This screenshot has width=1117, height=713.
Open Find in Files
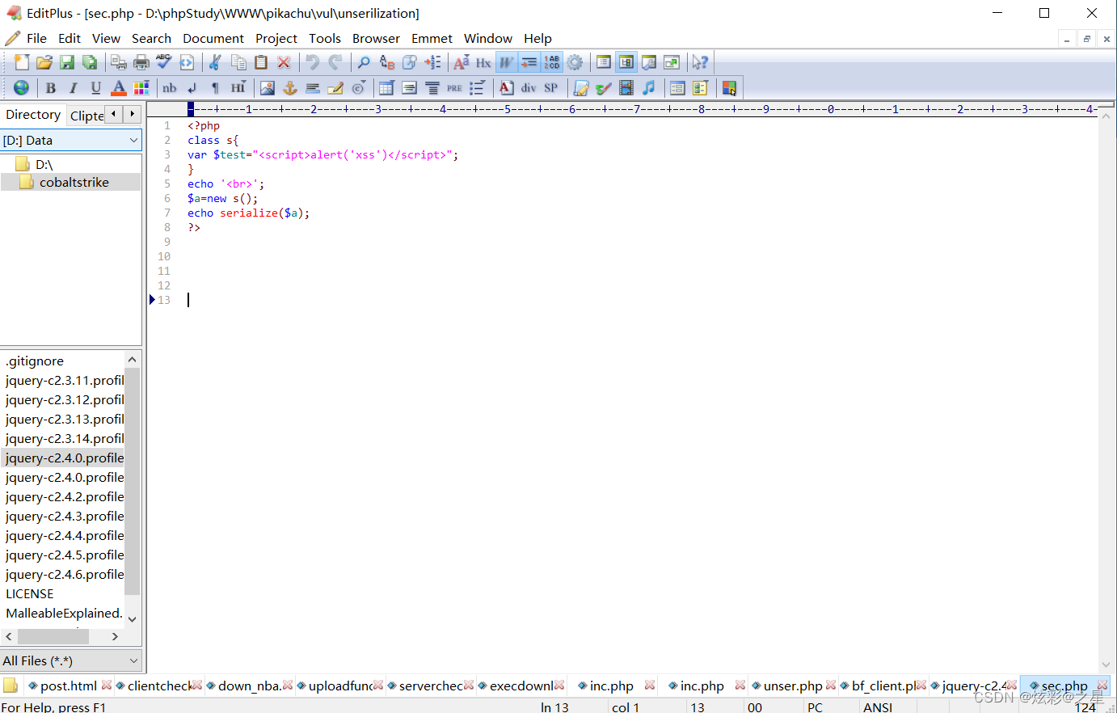tap(410, 62)
